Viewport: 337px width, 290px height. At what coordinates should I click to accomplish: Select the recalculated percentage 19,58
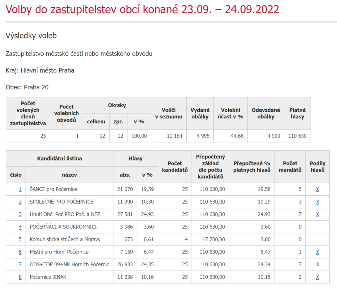click(x=264, y=189)
